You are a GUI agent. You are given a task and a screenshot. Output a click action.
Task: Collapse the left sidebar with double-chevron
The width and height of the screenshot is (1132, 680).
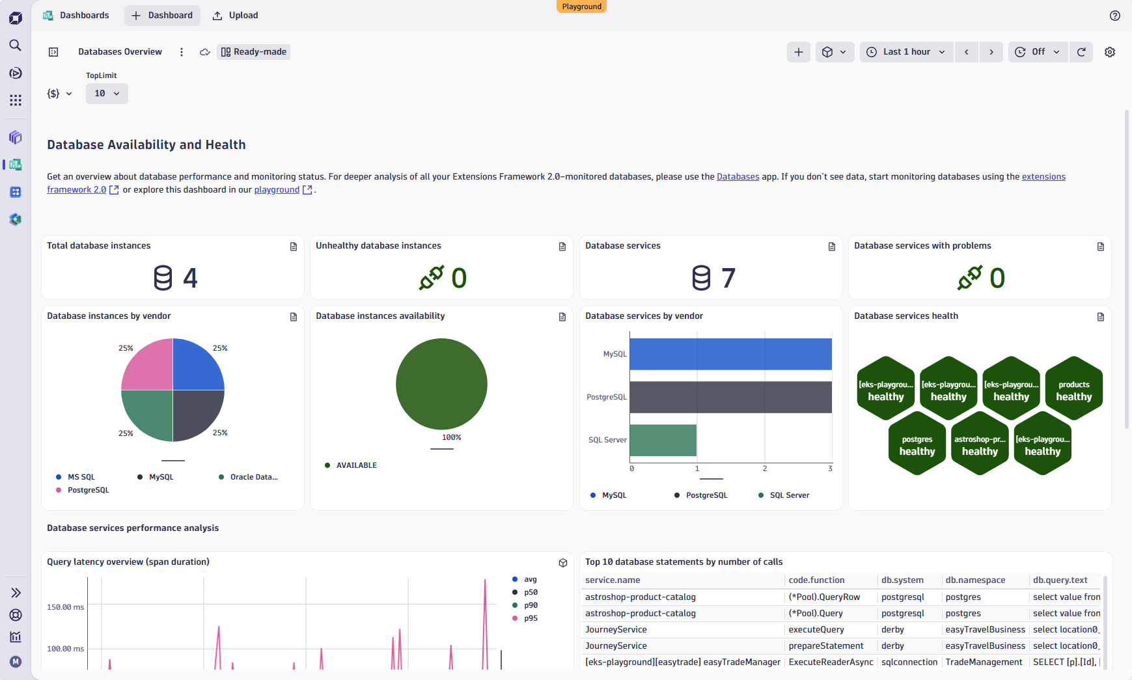pos(15,593)
